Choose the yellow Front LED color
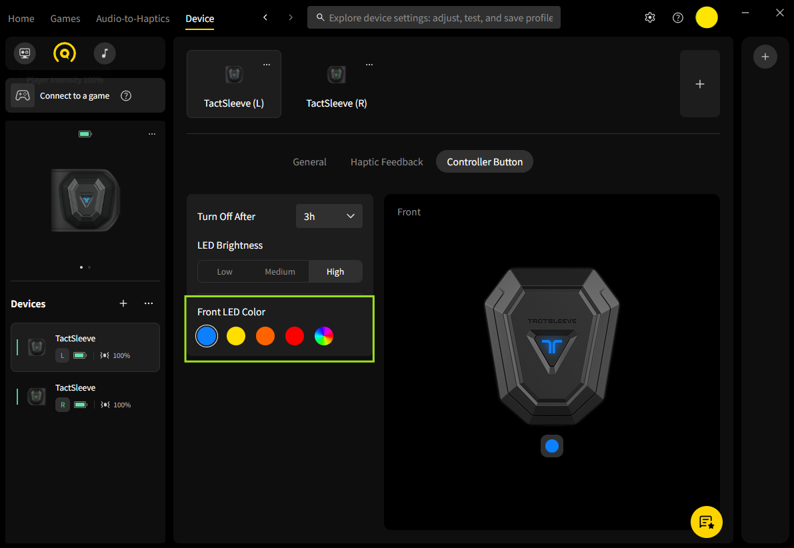Viewport: 794px width, 548px height. tap(236, 336)
